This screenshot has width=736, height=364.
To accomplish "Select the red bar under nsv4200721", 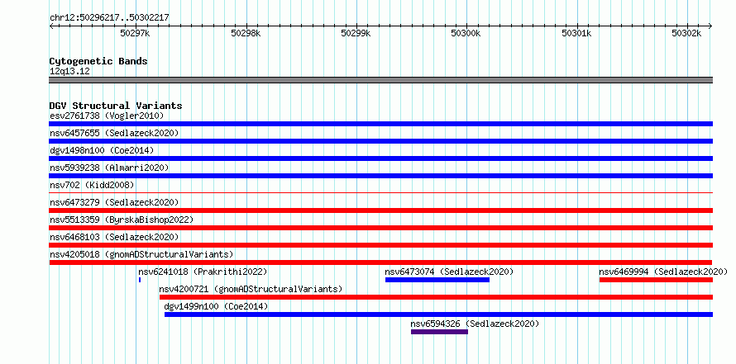I will point(436,297).
